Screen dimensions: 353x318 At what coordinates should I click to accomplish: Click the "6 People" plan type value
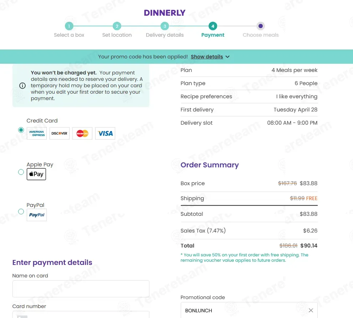point(306,83)
